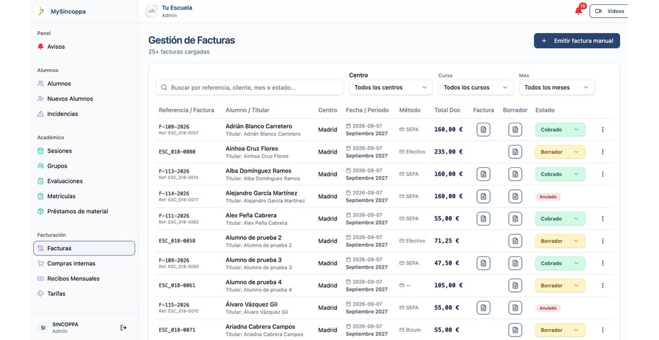The height and width of the screenshot is (340, 659).
Task: Open Tarifas in sidebar
Action: click(84, 293)
